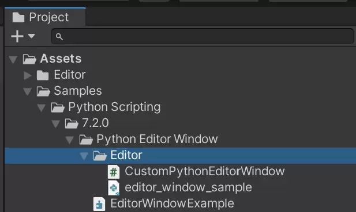Focus the project search field
356x212 pixels.
coord(203,36)
